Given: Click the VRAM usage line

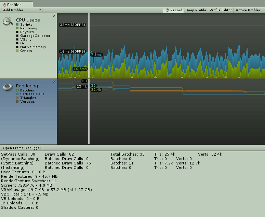Looking at the screenshot, I should (x=47, y=190).
